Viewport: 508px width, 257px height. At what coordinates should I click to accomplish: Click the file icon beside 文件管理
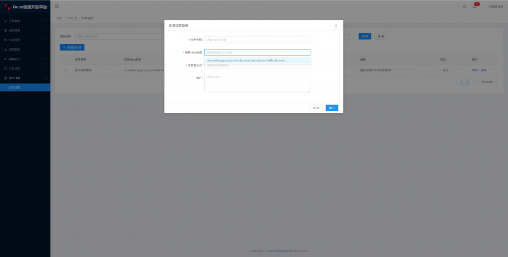(x=6, y=69)
